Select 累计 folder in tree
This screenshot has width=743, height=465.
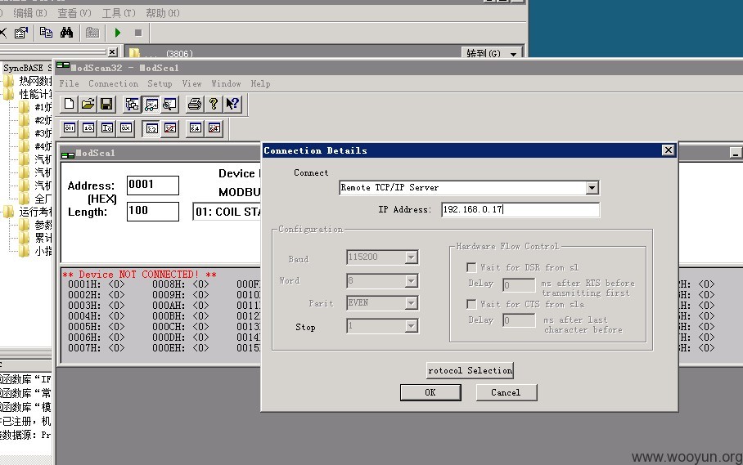click(x=35, y=238)
